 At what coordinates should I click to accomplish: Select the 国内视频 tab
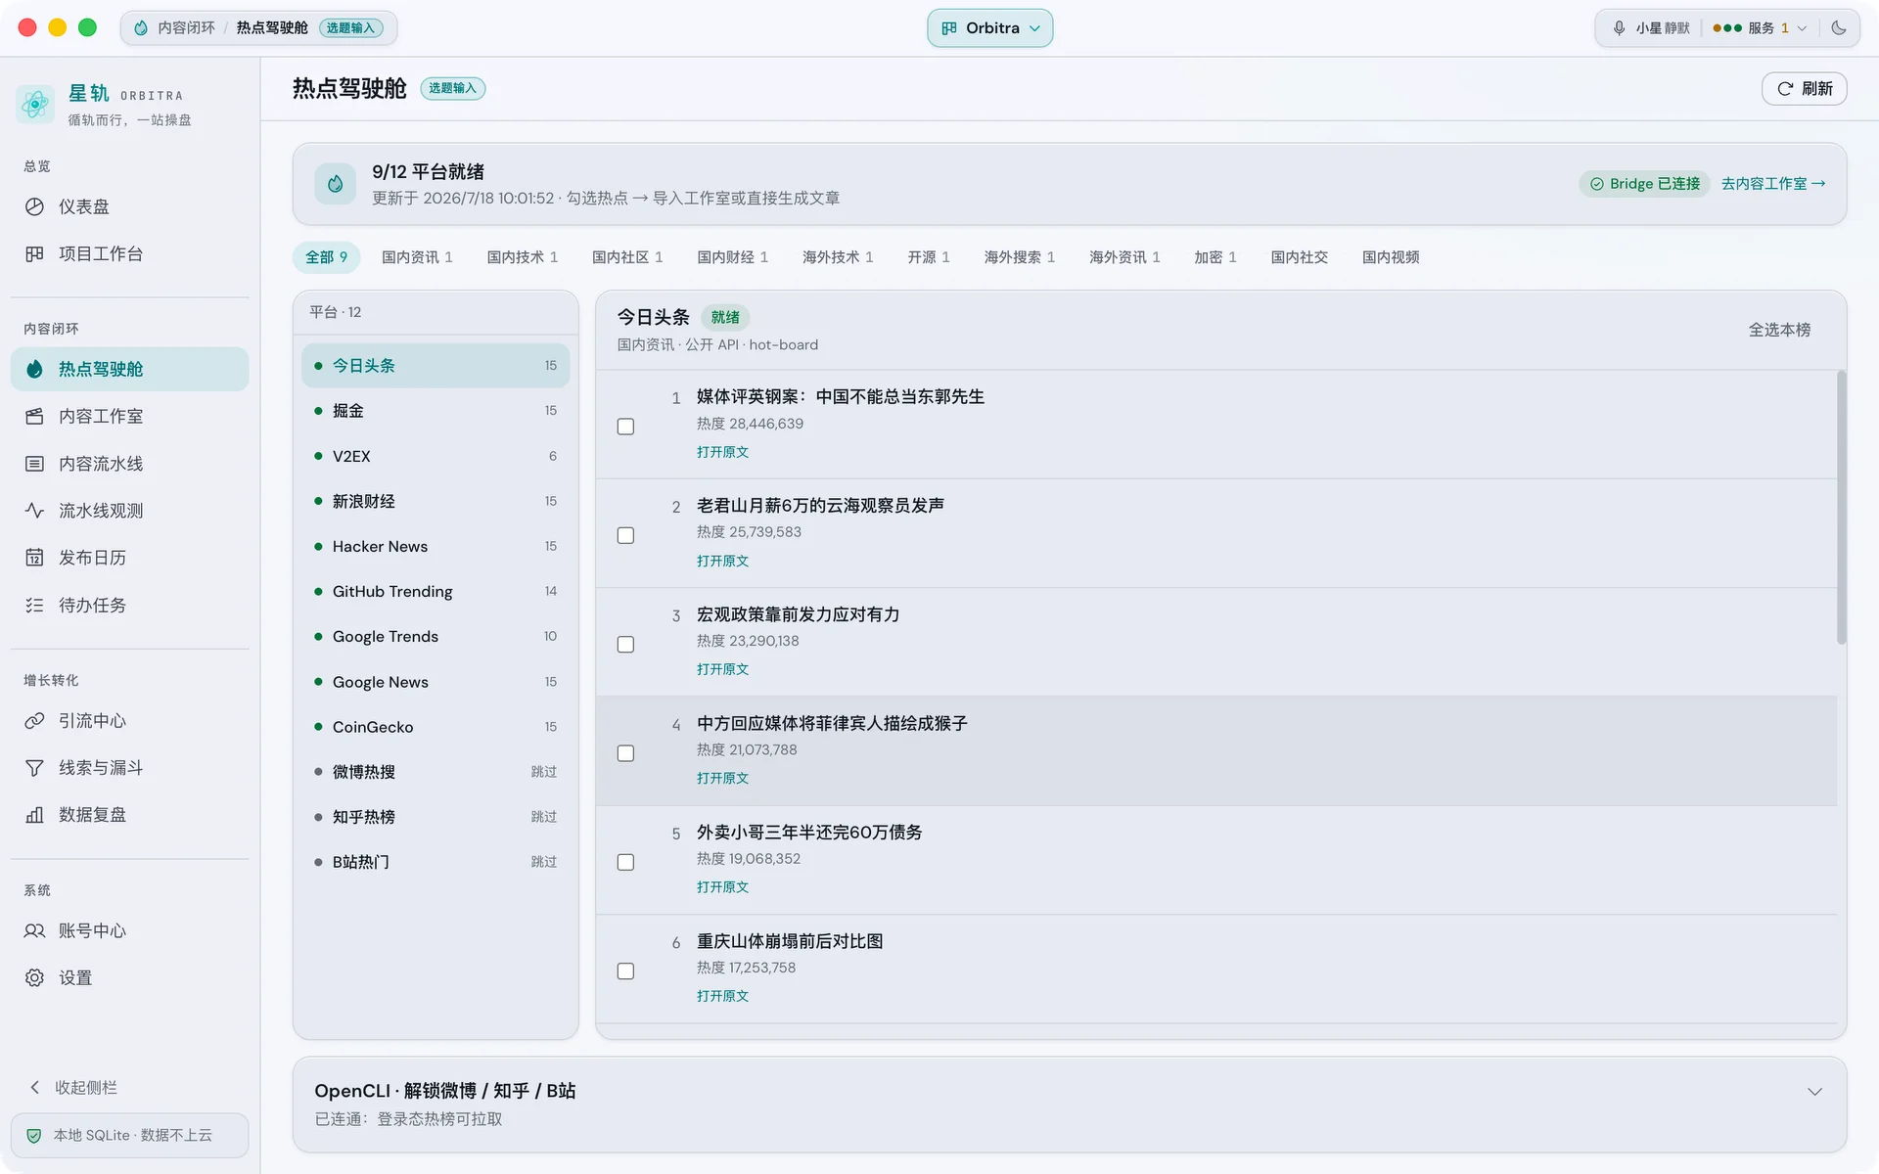point(1391,257)
